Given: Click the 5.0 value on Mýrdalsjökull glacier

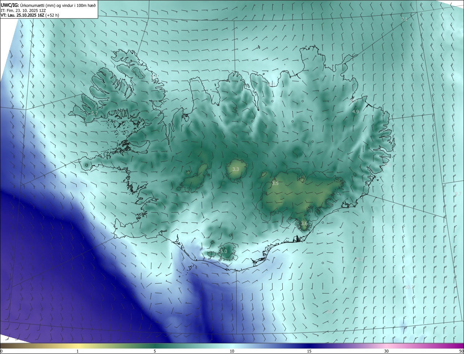Looking at the screenshot, I should pos(223,251).
